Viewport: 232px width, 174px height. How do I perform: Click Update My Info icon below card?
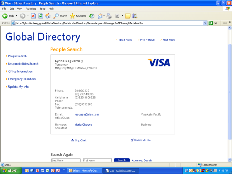(141, 140)
